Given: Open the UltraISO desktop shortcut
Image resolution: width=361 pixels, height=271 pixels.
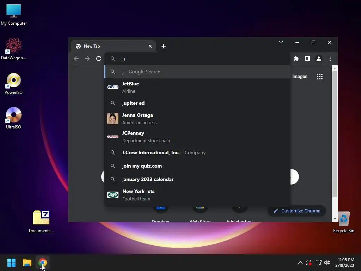Looking at the screenshot, I should tap(14, 118).
